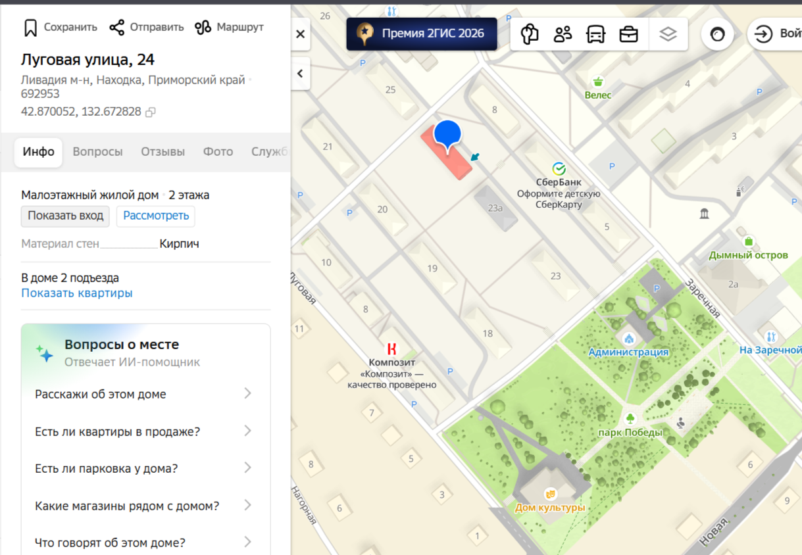Click building number 19 on map
Viewport: 802px width, 555px height.
432,268
